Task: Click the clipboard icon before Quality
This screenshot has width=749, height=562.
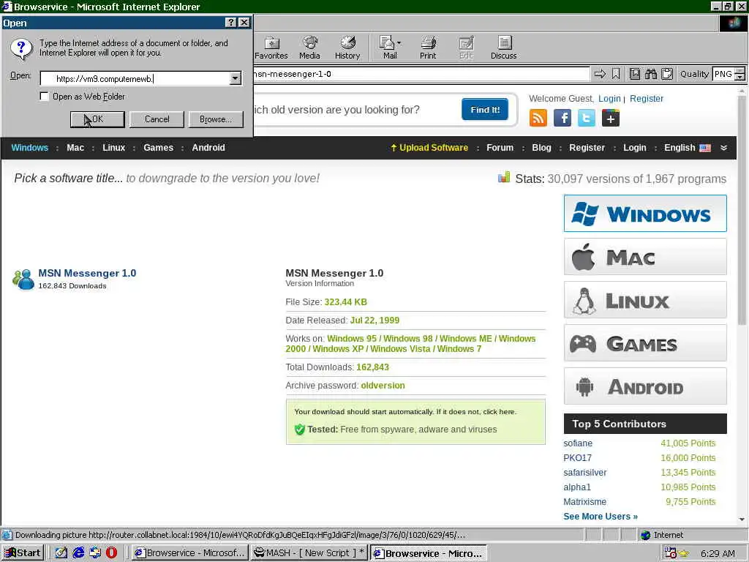Action: [x=667, y=74]
